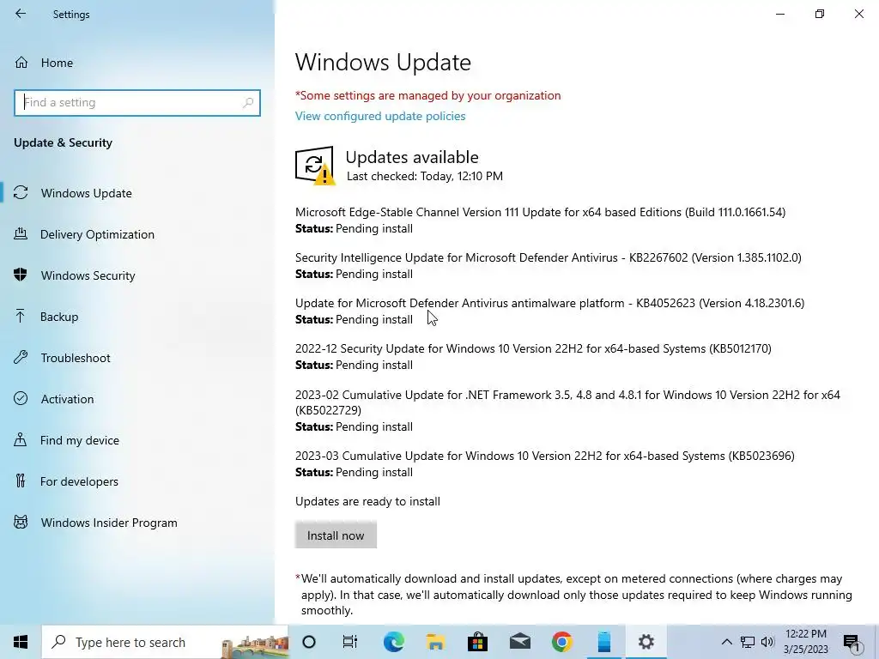Open File Explorer from the taskbar
Viewport: 879px width, 659px height.
click(x=435, y=642)
